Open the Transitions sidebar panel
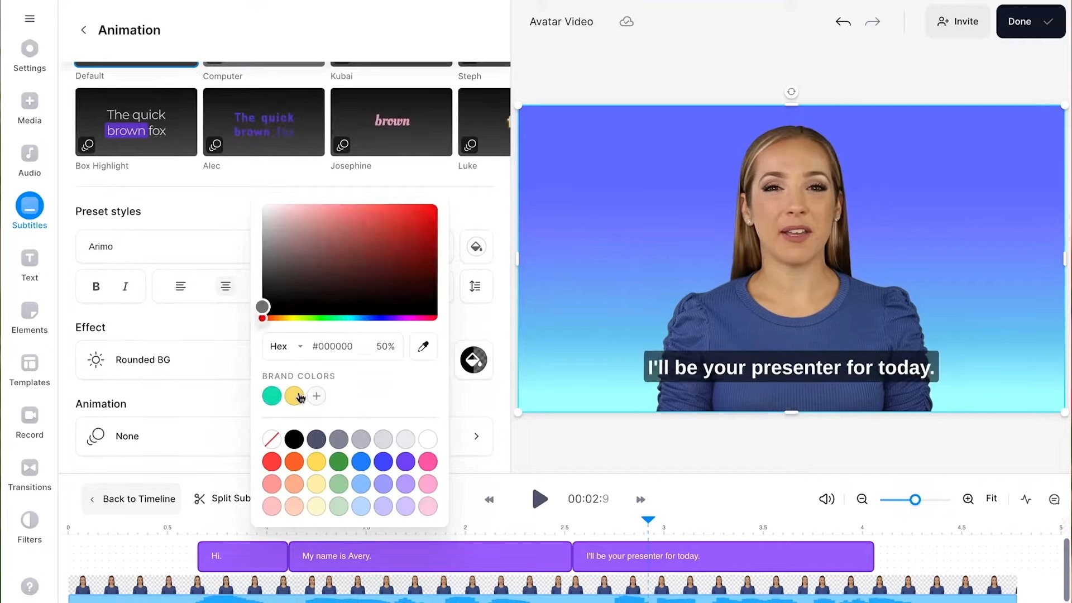This screenshot has height=603, width=1072. [30, 475]
